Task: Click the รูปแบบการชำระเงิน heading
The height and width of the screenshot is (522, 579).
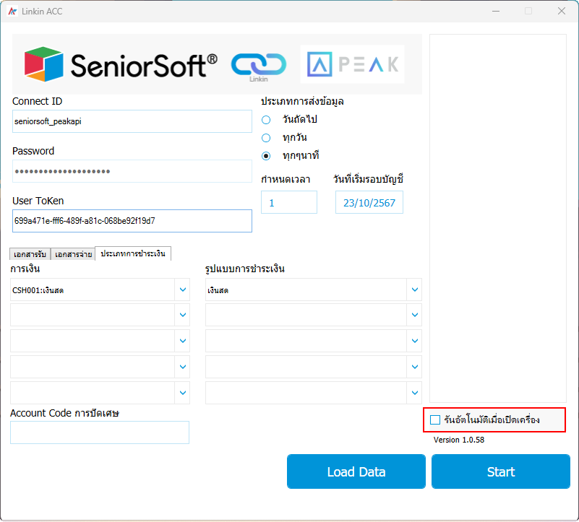Action: coord(245,269)
